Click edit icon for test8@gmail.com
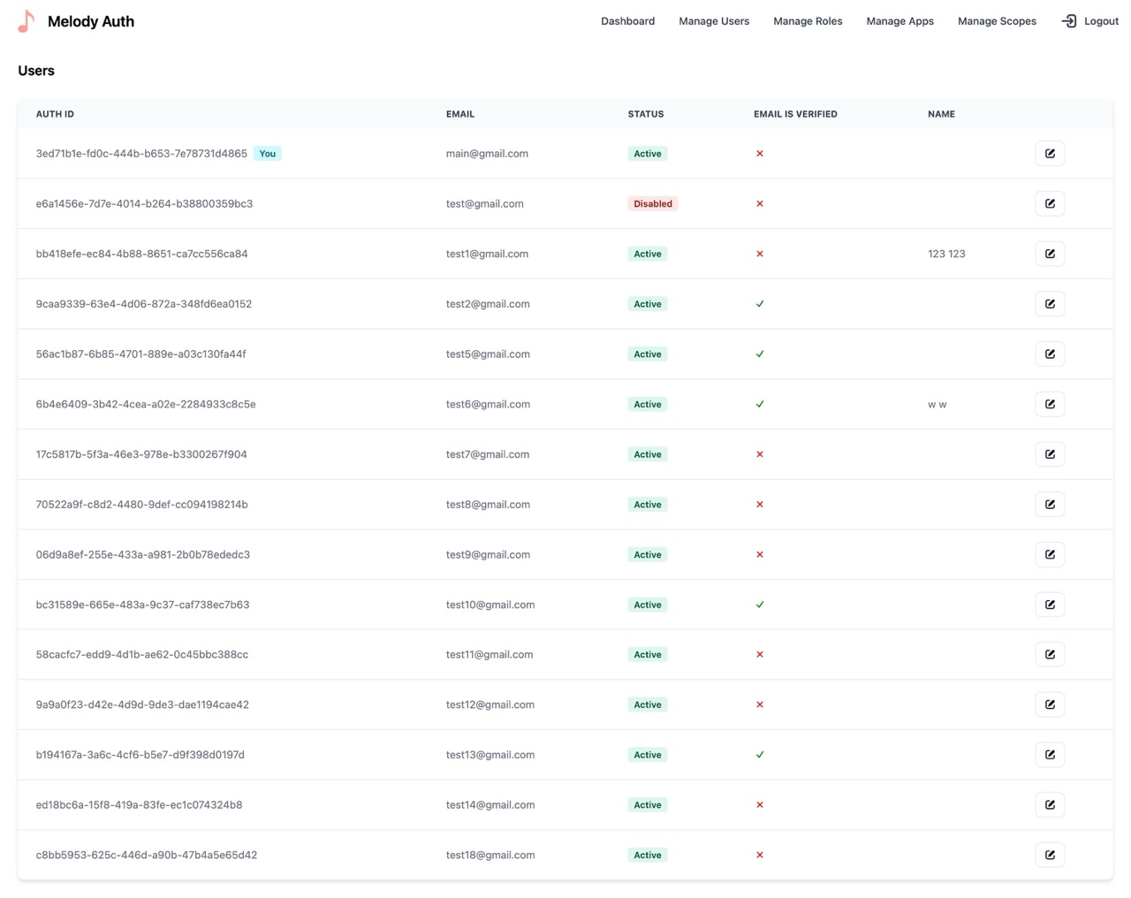1131x898 pixels. (1050, 505)
